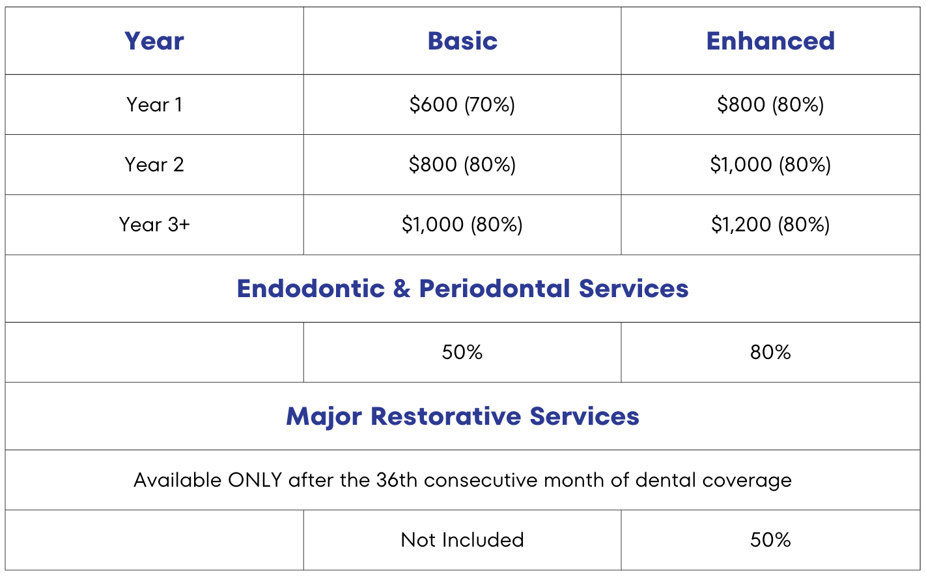
Task: Click the 50% Basic endodontic cell
Action: coord(462,352)
